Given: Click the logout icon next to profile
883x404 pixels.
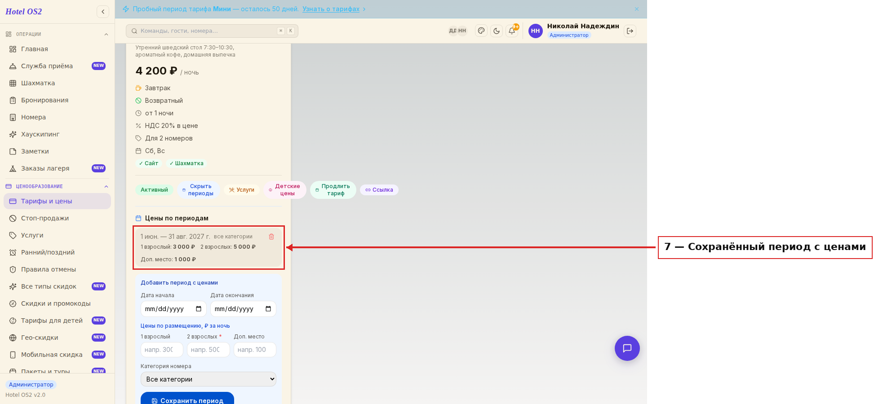Looking at the screenshot, I should point(630,31).
